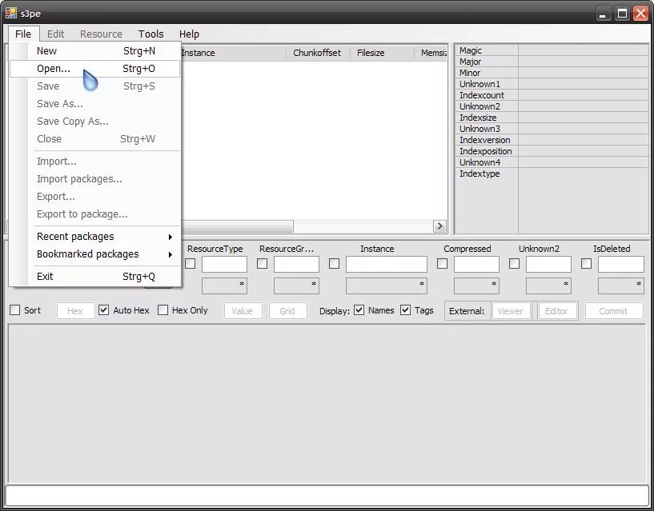Image resolution: width=654 pixels, height=511 pixels.
Task: Click the external Editor button
Action: point(558,311)
